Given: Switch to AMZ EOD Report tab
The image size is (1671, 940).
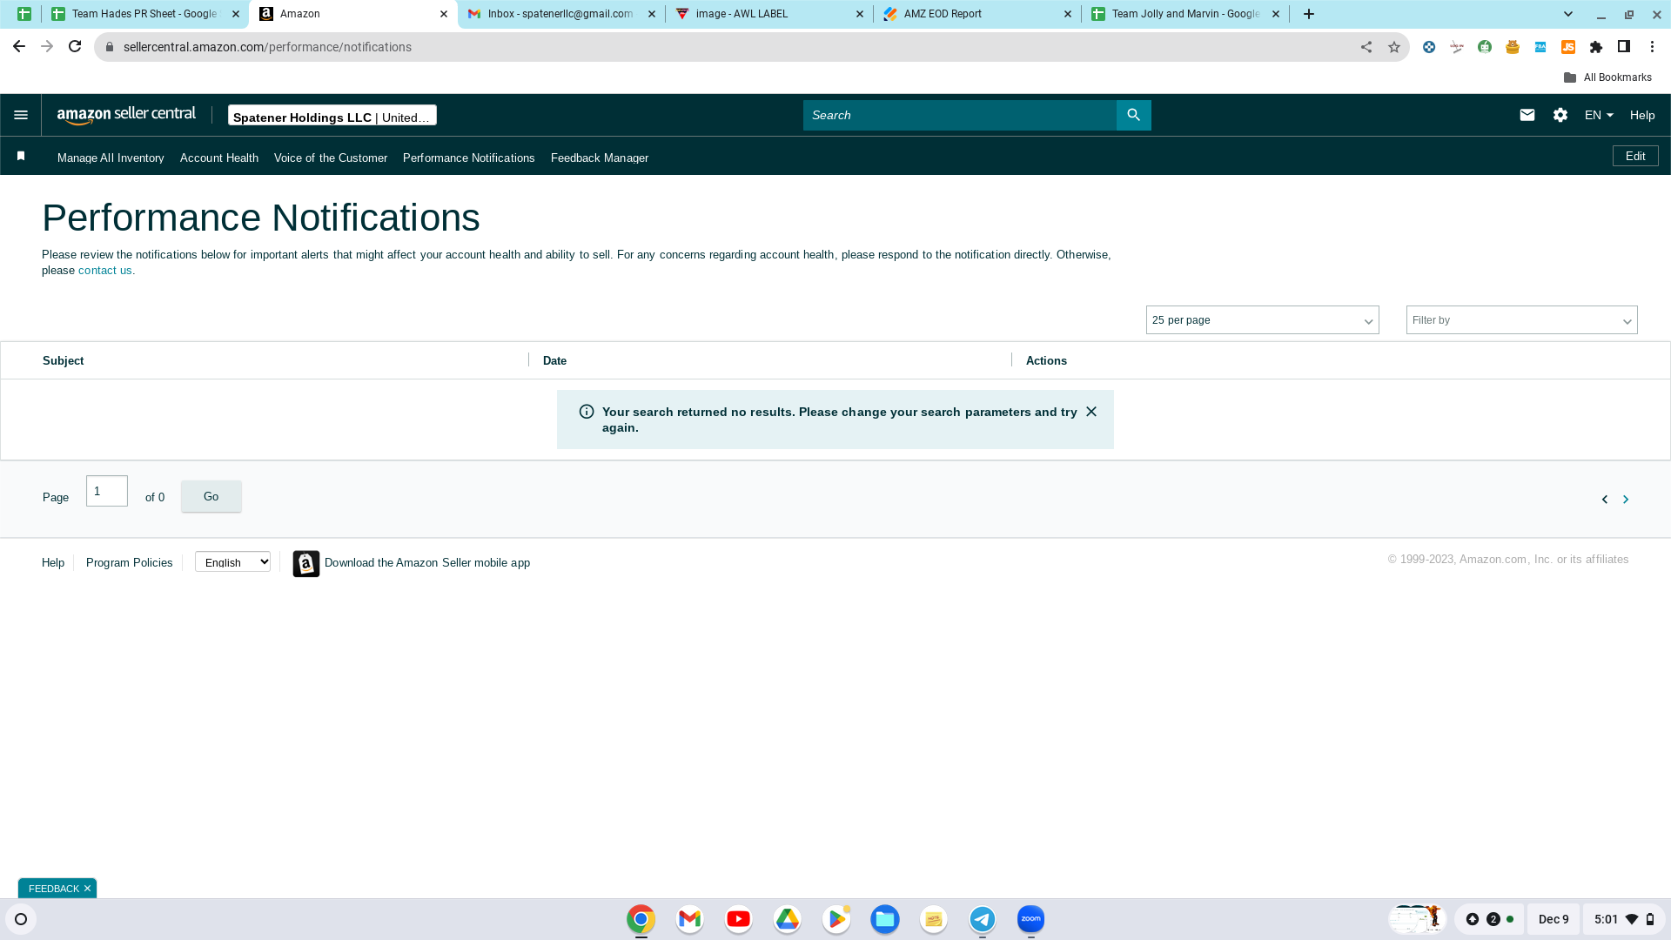Looking at the screenshot, I should 976,14.
